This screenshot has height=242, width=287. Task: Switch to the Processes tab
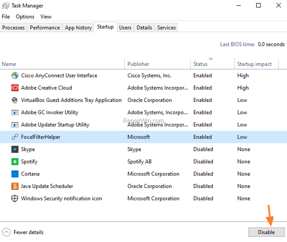[13, 28]
